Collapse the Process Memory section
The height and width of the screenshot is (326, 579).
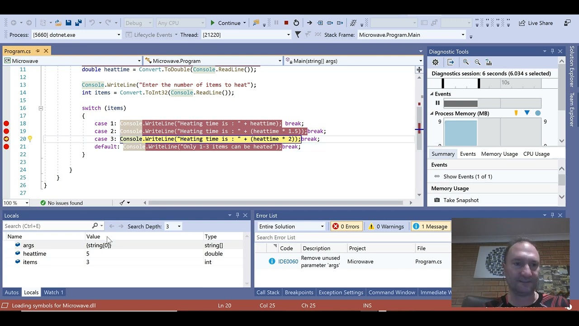(432, 114)
